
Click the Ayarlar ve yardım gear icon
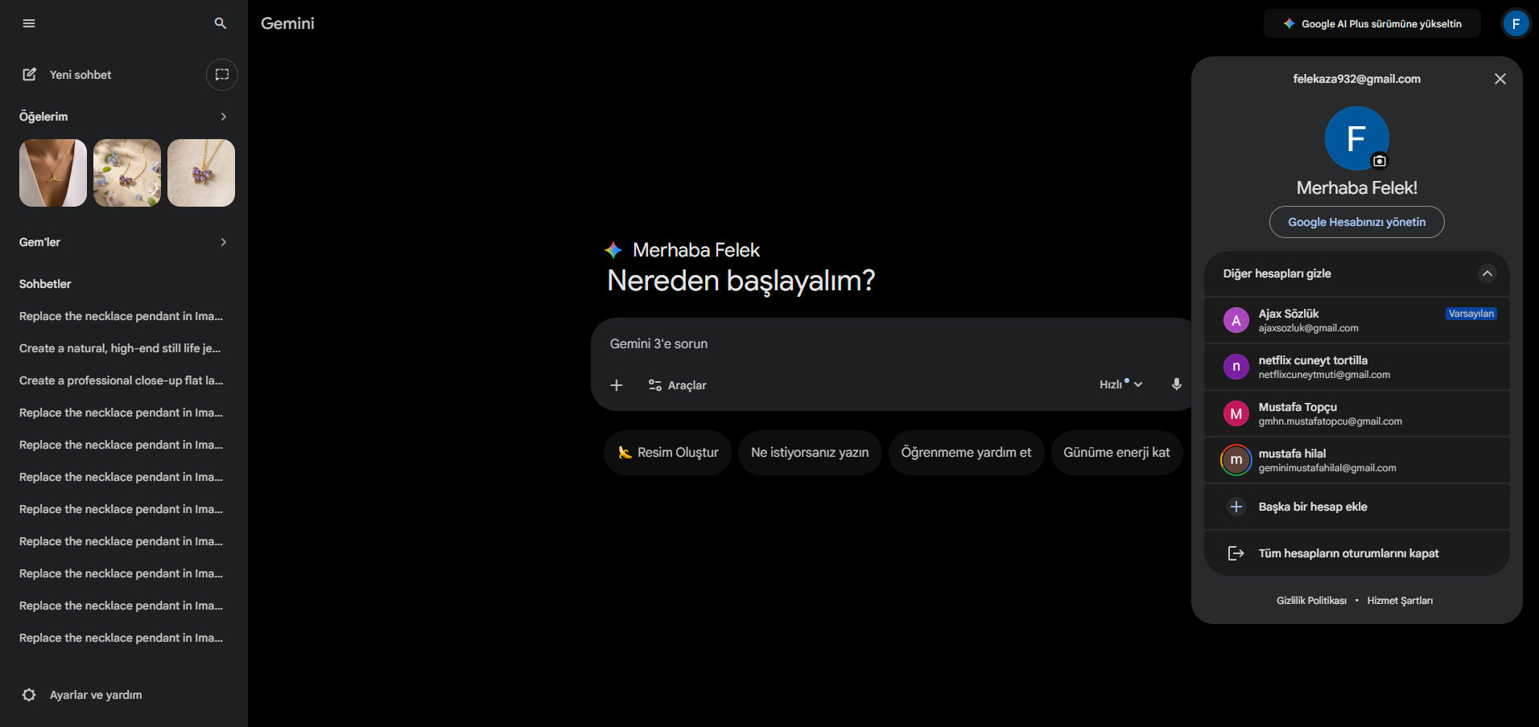(x=29, y=695)
